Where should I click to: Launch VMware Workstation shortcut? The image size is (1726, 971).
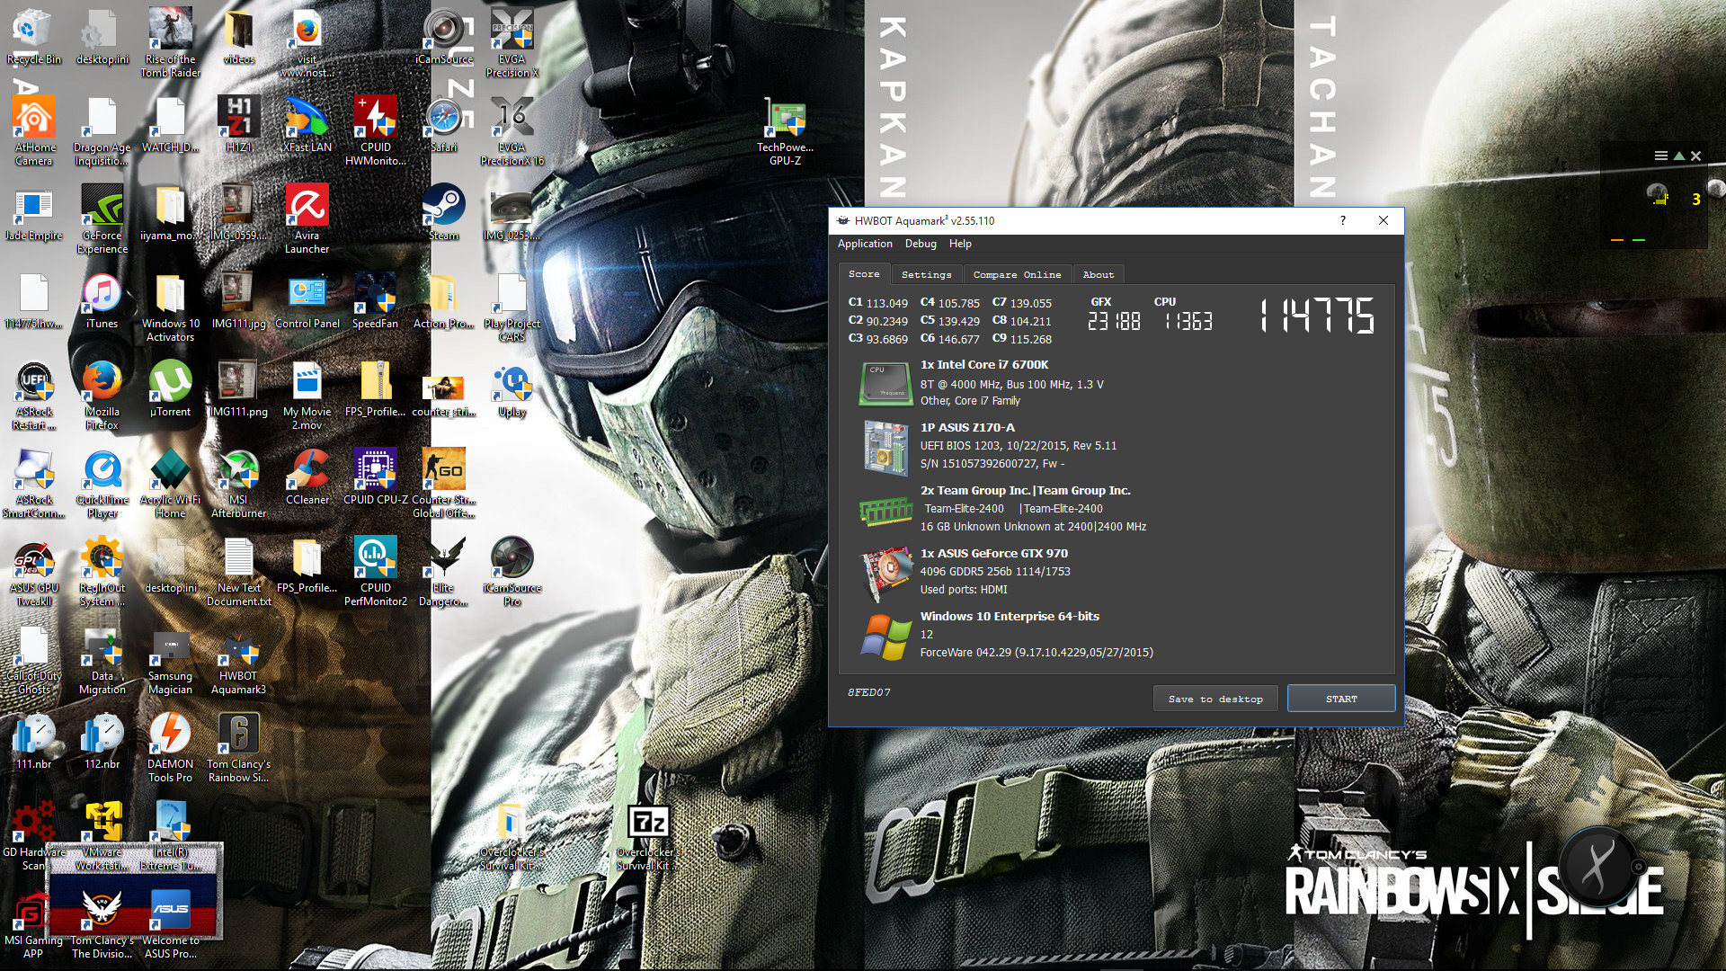(x=102, y=836)
